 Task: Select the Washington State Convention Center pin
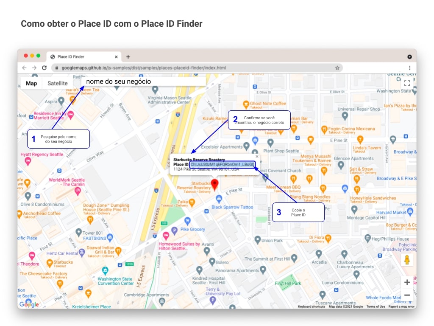(x=105, y=270)
